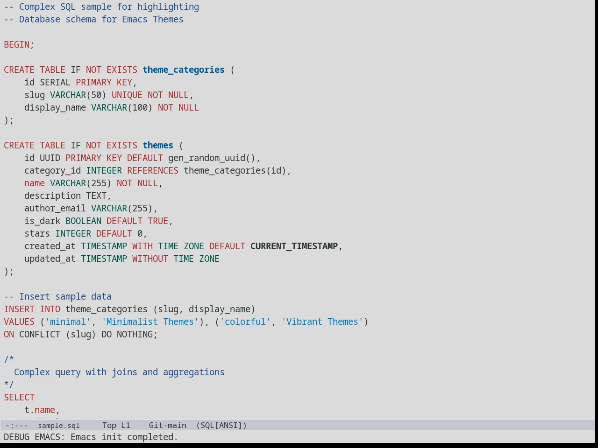Click the is_dark column name
This screenshot has height=448, width=598.
(43, 221)
